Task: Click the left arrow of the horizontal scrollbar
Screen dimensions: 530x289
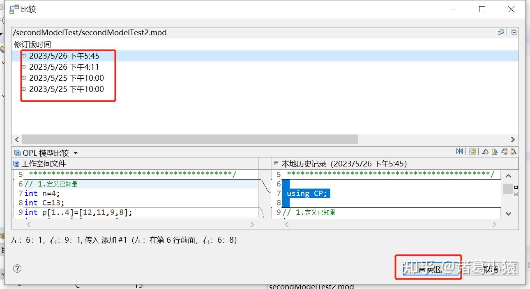Action: click(16, 139)
